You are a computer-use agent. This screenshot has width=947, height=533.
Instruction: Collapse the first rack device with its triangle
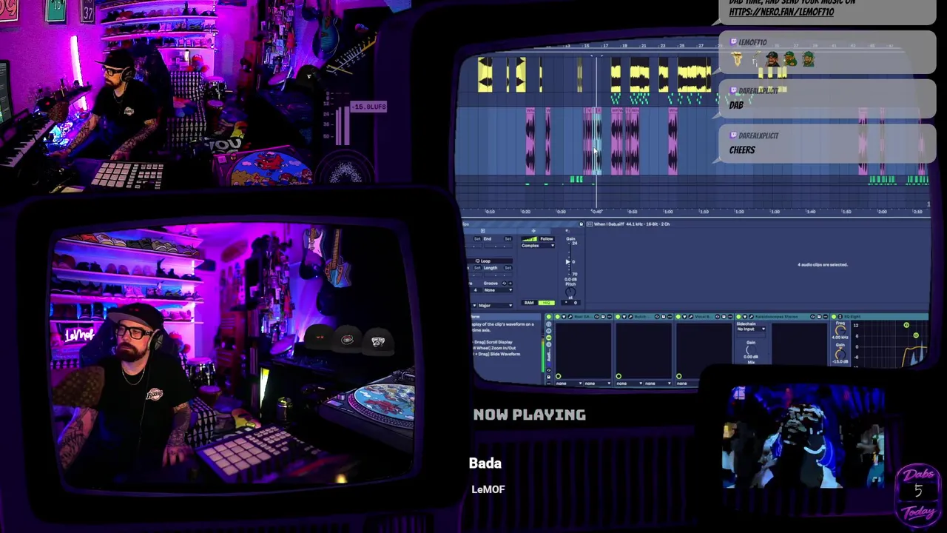[x=564, y=317]
